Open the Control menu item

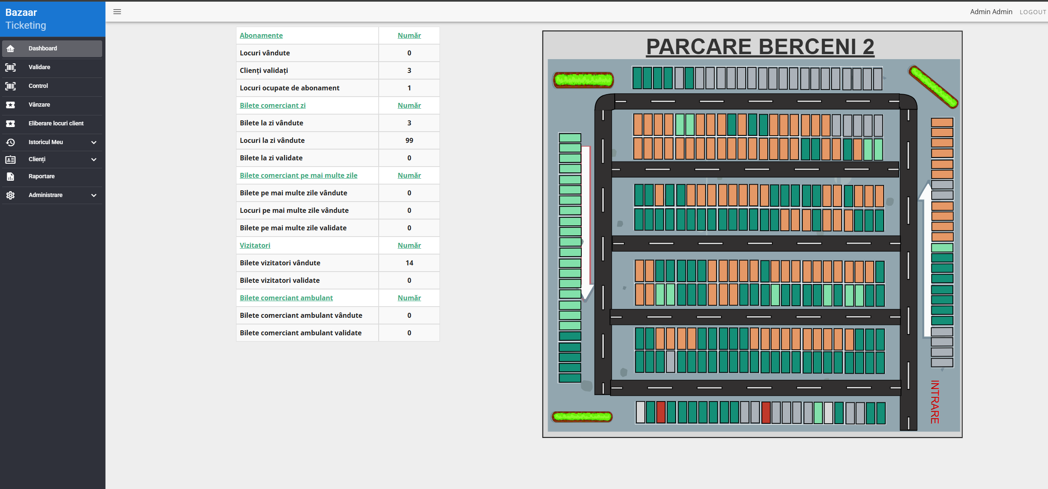(52, 86)
